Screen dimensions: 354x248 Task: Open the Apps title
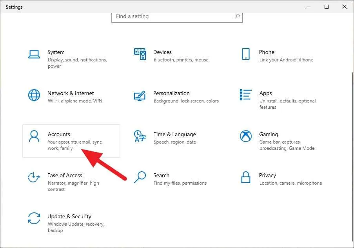(265, 93)
